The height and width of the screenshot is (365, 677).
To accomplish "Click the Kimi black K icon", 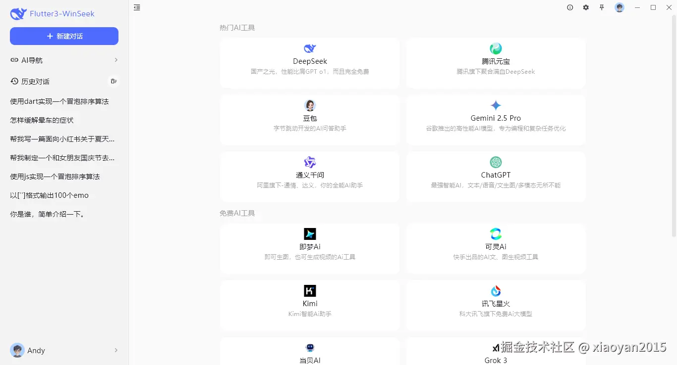I will (x=310, y=291).
